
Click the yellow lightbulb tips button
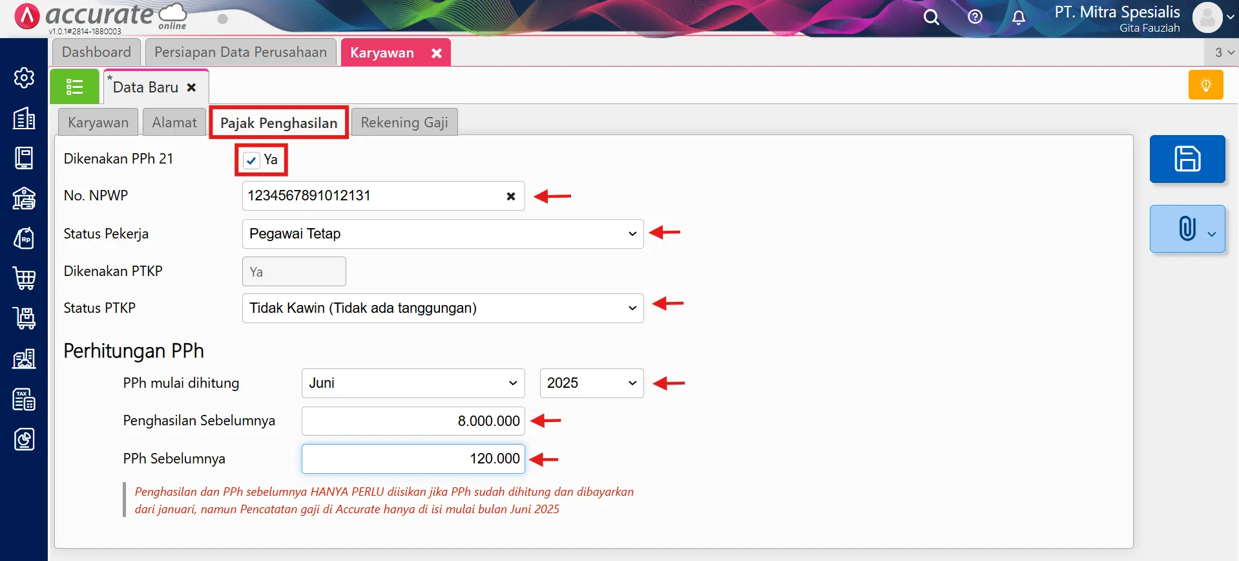coord(1205,85)
